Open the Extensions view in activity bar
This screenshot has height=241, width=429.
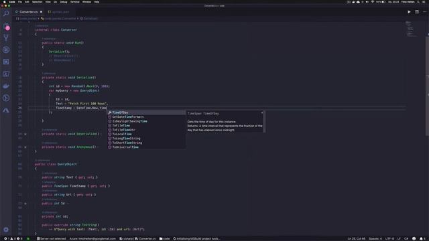click(6, 62)
